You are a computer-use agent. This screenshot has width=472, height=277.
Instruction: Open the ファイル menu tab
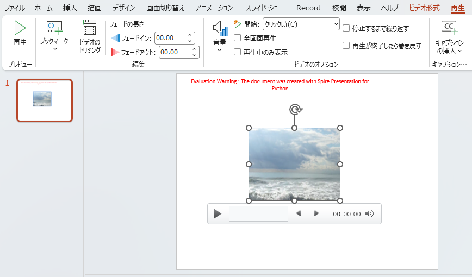[x=15, y=8]
